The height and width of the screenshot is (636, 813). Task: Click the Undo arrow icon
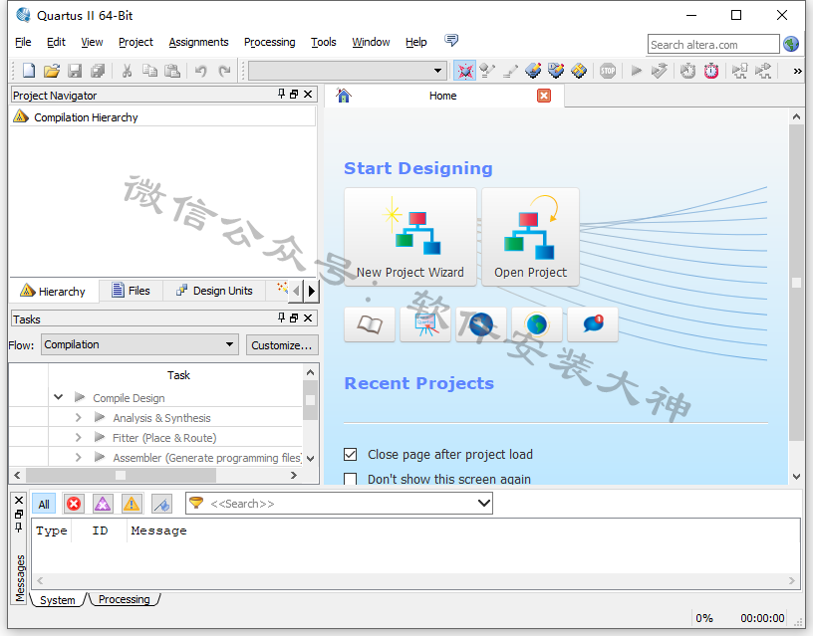pyautogui.click(x=201, y=71)
